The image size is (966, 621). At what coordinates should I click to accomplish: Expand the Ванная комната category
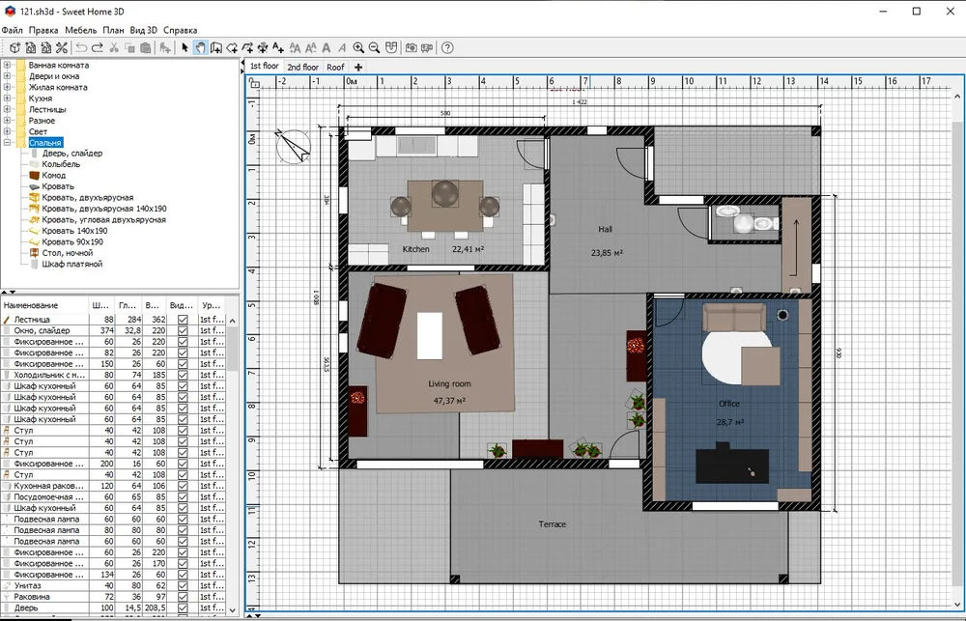(x=8, y=65)
